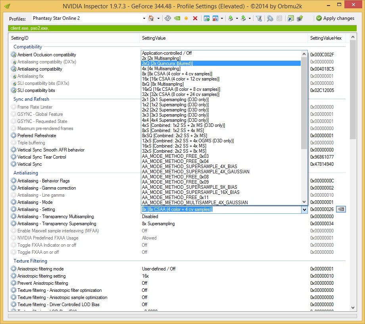Click the create shortcut window icon
The width and height of the screenshot is (365, 324).
[x=290, y=18]
